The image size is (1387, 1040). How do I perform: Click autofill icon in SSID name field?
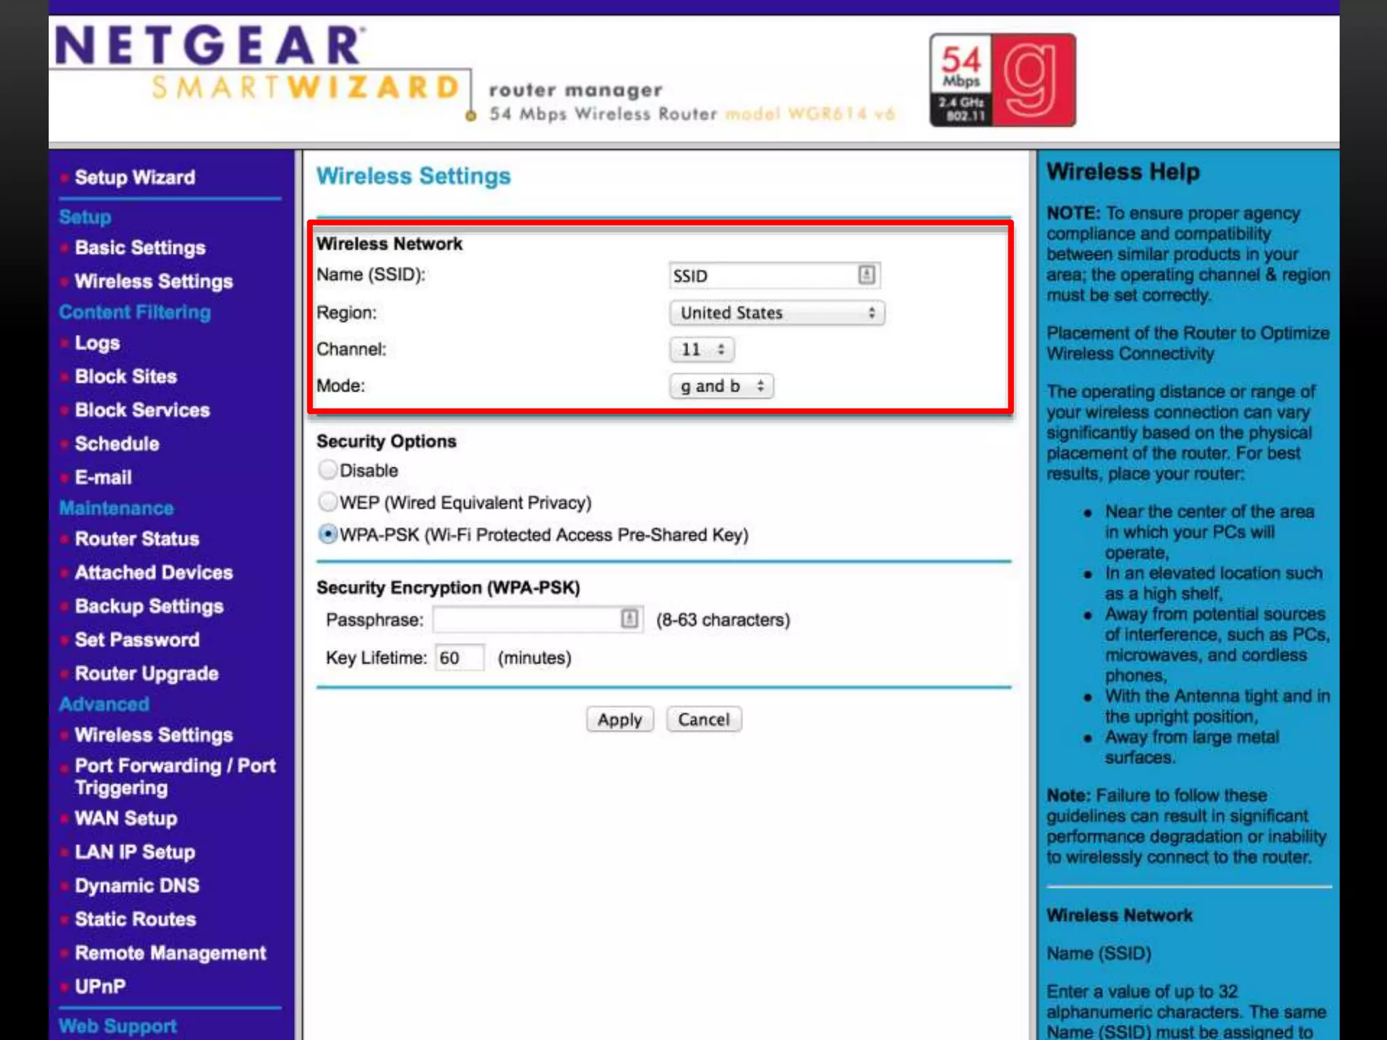coord(866,275)
